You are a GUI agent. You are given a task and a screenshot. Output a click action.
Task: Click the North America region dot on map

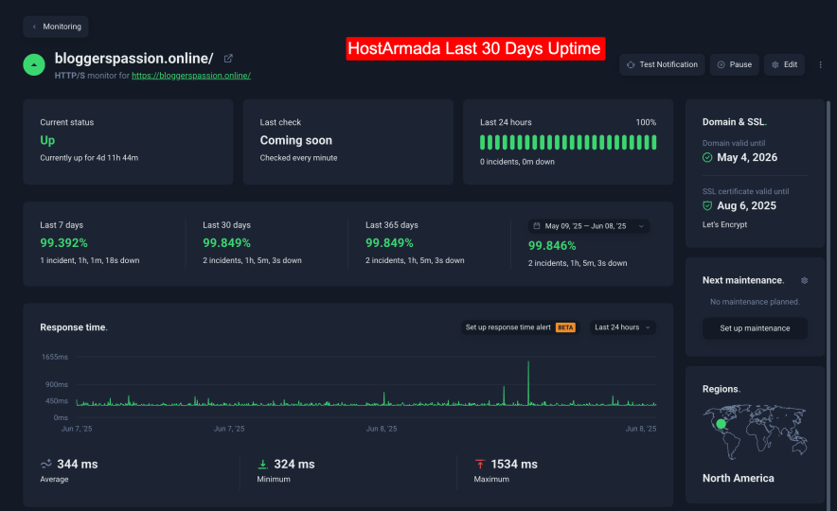(x=721, y=424)
